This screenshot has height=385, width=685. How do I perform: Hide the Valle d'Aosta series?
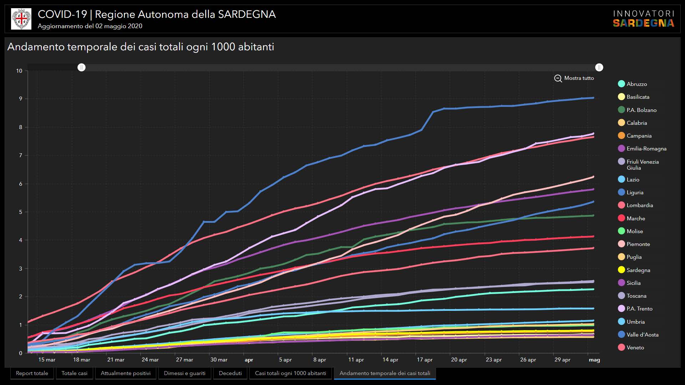pos(642,335)
